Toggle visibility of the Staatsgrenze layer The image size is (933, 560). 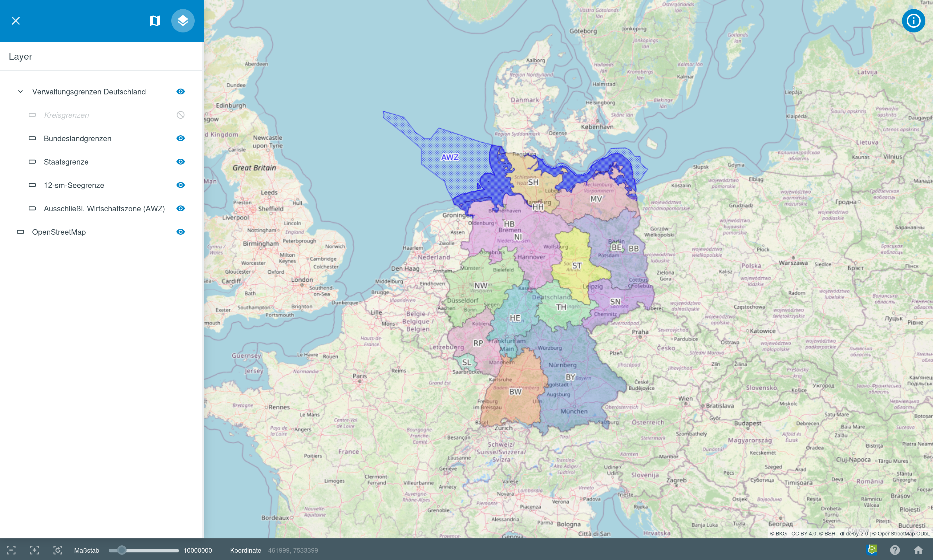point(180,162)
